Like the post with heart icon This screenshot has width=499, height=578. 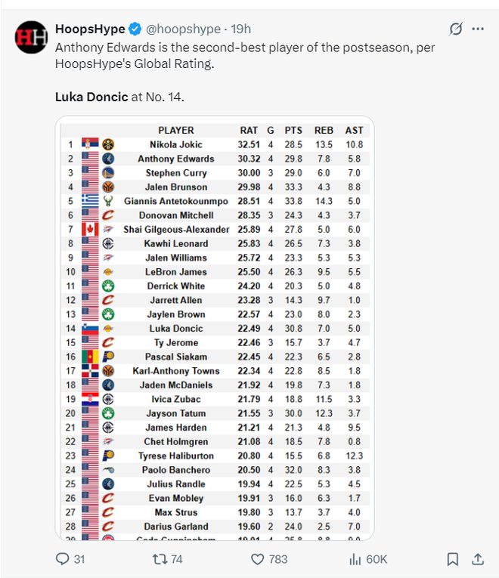(x=257, y=559)
